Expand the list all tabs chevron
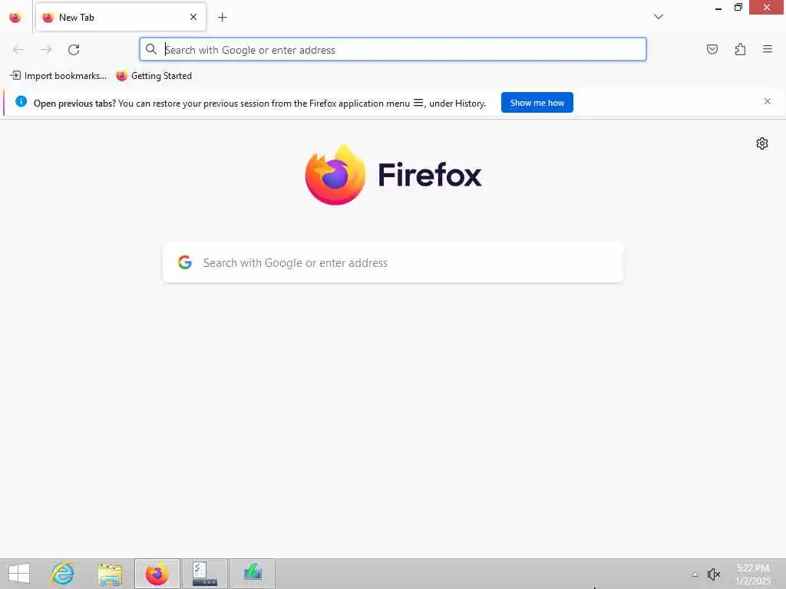This screenshot has height=589, width=786. coord(658,17)
